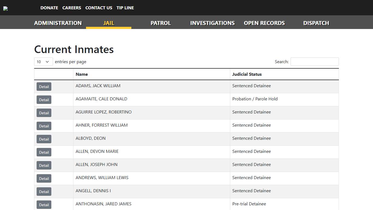This screenshot has height=210, width=373.
Task: View details for ANTHONASIN, JARED JAMES
Action: click(44, 205)
